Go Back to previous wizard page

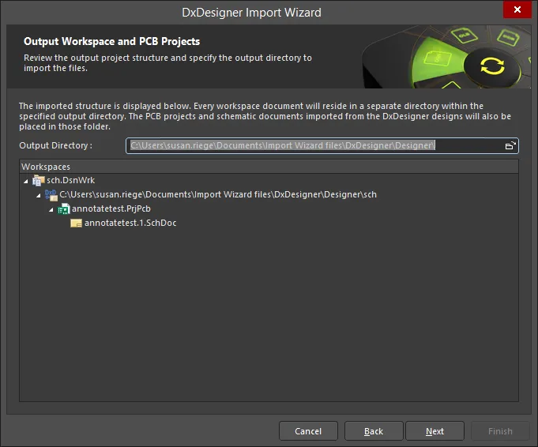pyautogui.click(x=374, y=431)
